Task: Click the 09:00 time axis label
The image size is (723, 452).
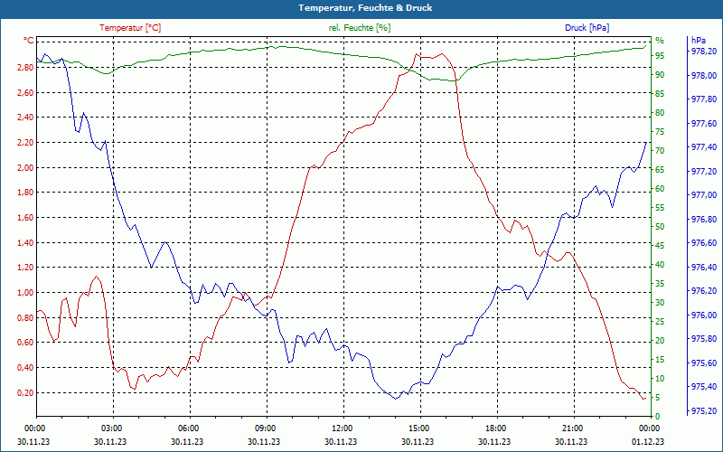Action: coord(267,428)
